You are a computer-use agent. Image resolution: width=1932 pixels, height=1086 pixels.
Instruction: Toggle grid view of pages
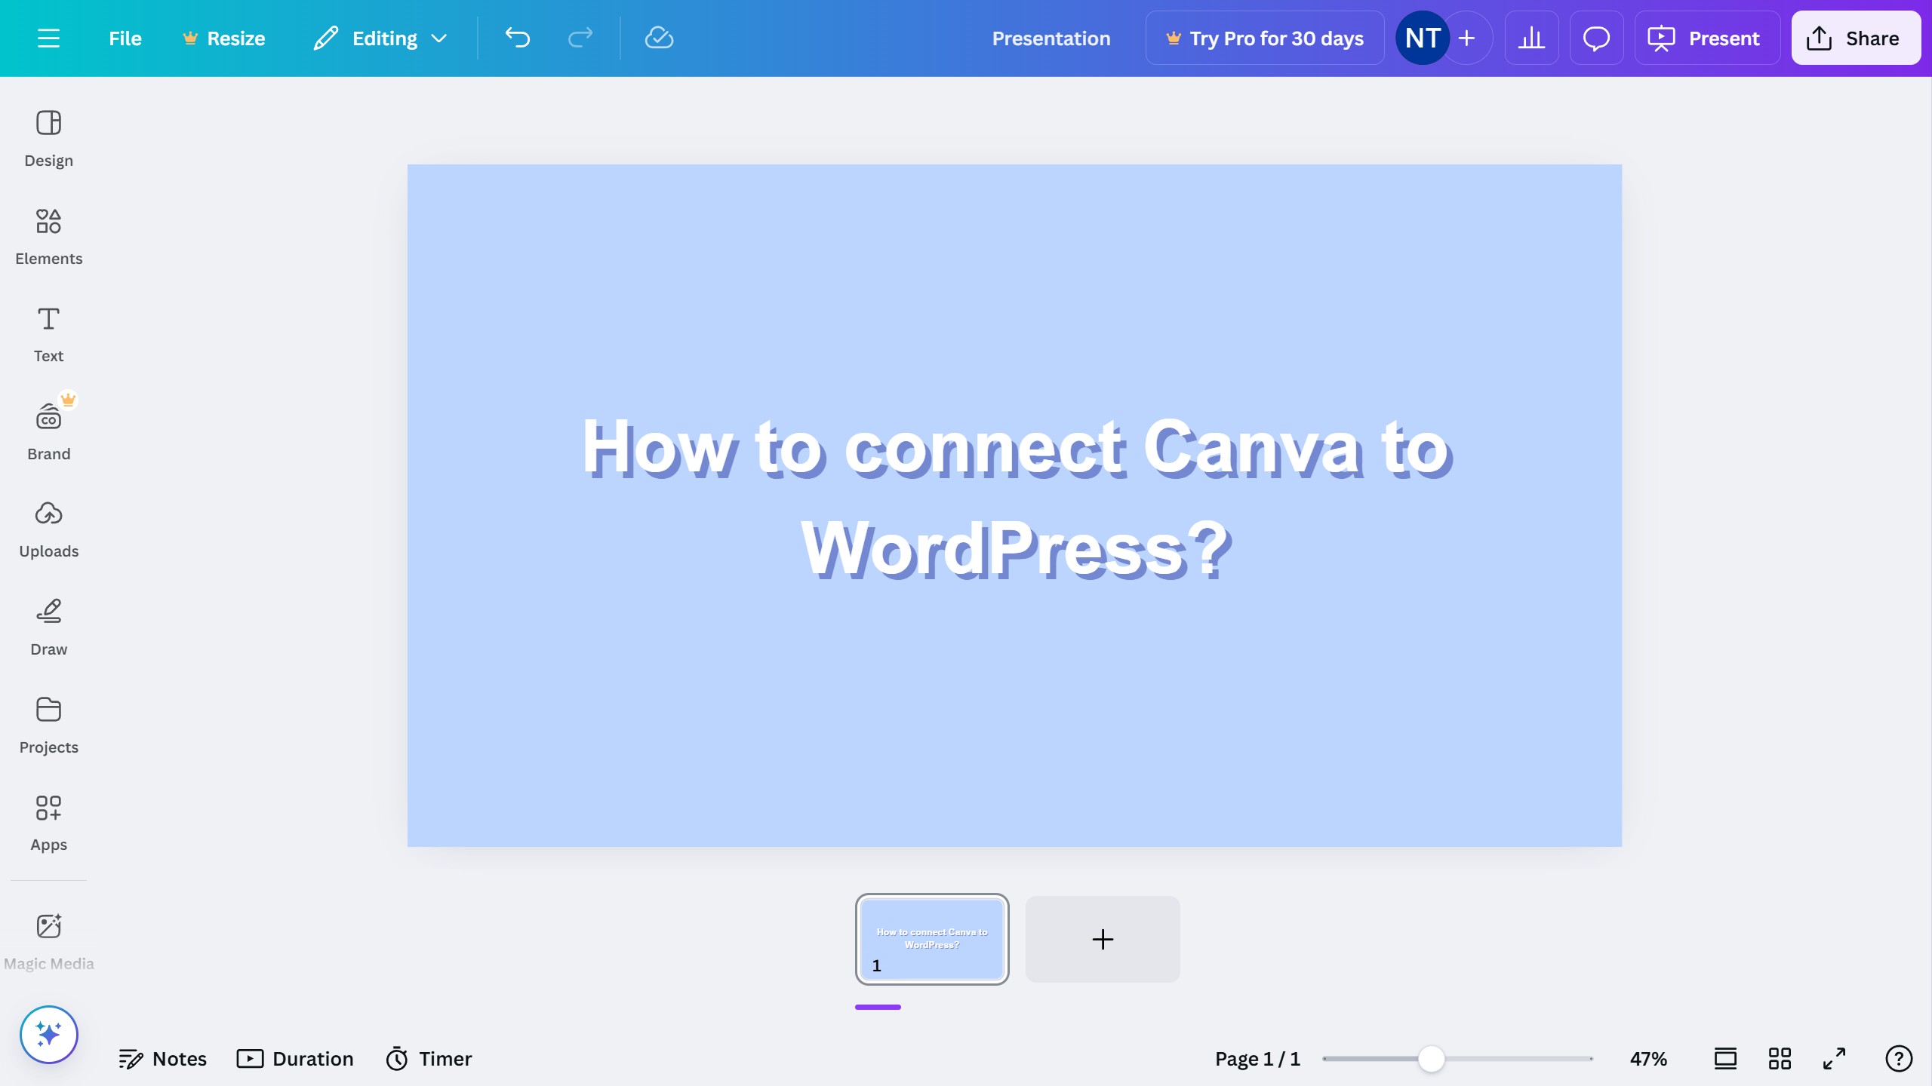(x=1779, y=1058)
